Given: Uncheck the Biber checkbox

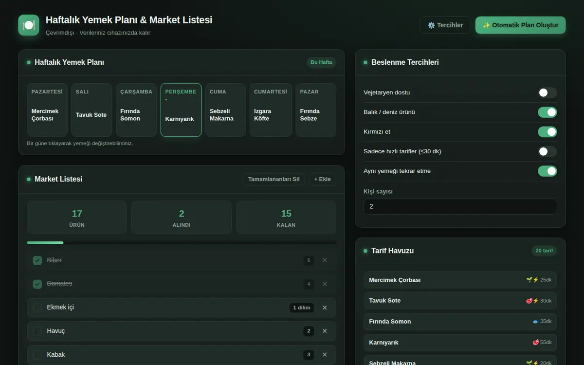Looking at the screenshot, I should [37, 260].
